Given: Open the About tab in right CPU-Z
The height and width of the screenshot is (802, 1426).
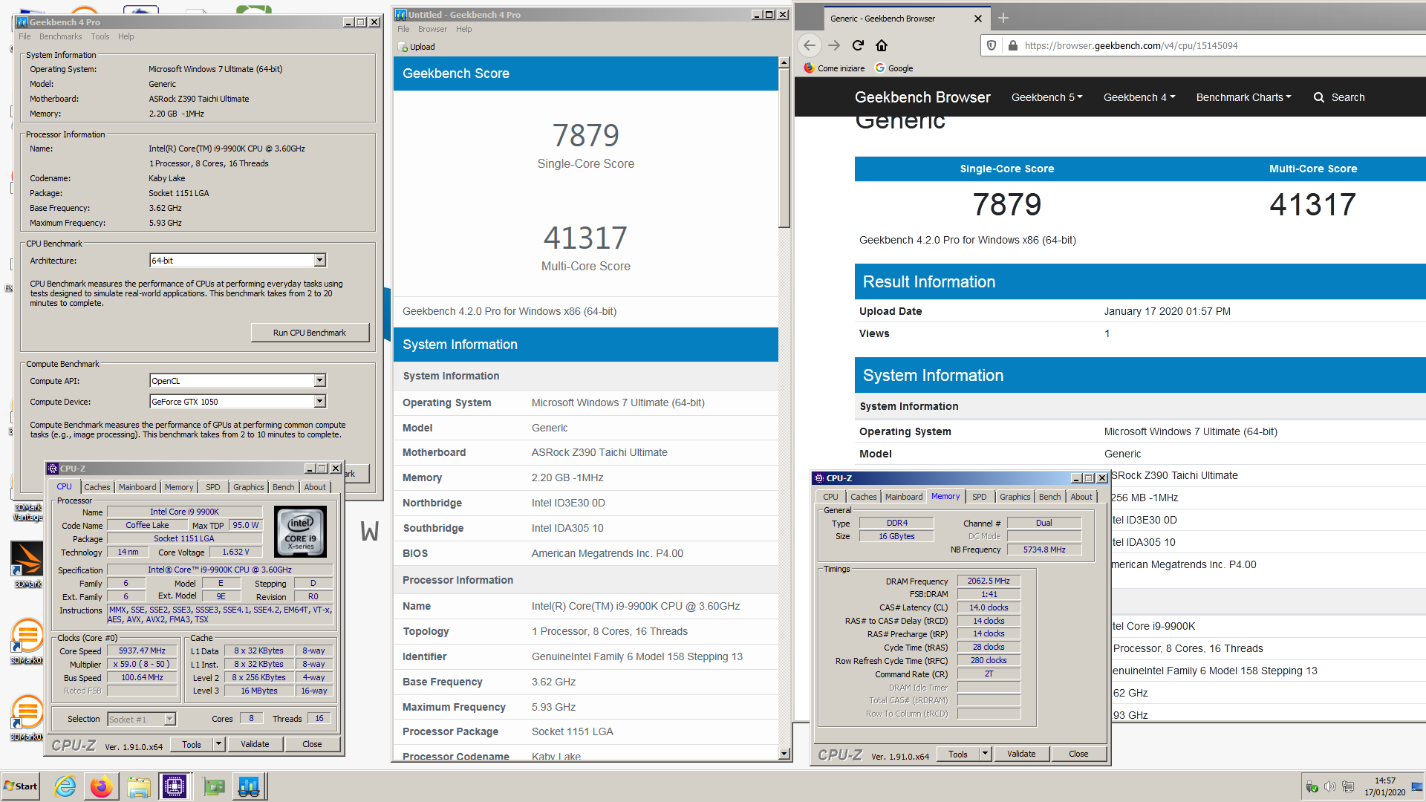Looking at the screenshot, I should coord(1081,497).
